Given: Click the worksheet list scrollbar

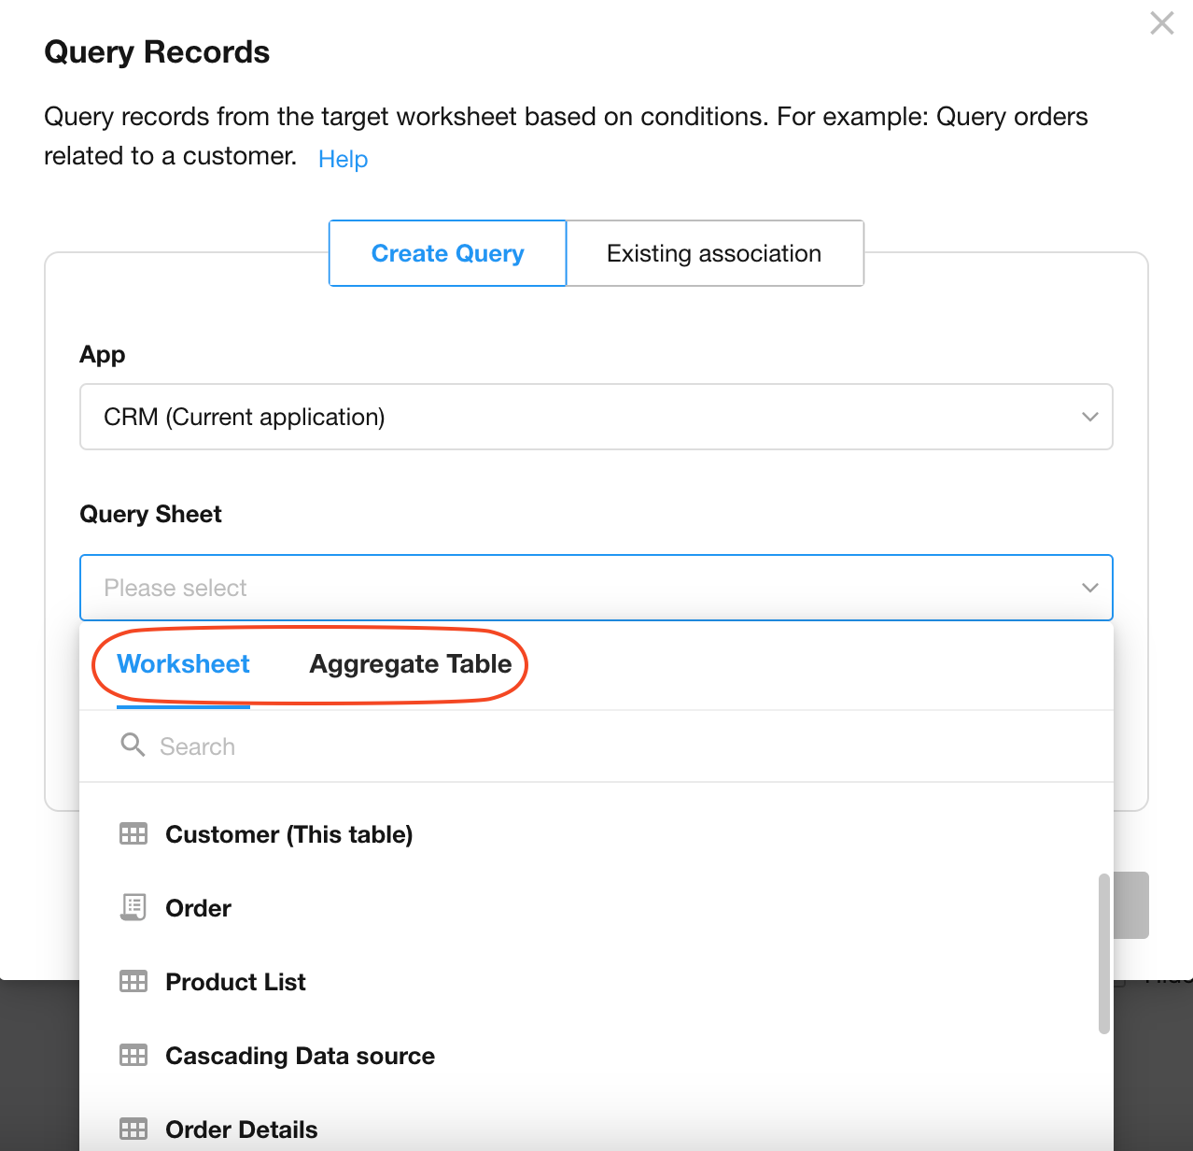Looking at the screenshot, I should point(1104,953).
